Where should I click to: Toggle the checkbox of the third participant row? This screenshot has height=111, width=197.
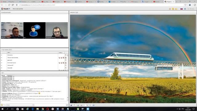(2, 60)
